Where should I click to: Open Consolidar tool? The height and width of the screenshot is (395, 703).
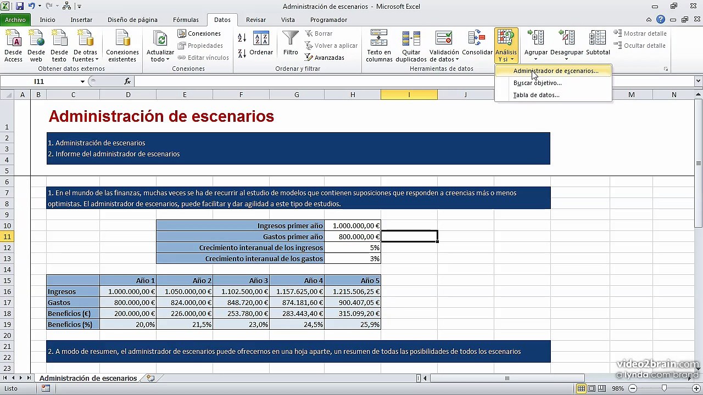pyautogui.click(x=477, y=44)
